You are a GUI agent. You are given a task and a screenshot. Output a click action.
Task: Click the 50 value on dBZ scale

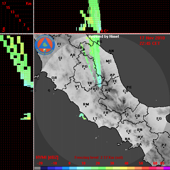pos(141,163)
